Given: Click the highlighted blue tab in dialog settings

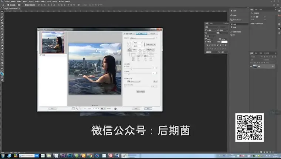Looking at the screenshot, I should coord(141,34).
